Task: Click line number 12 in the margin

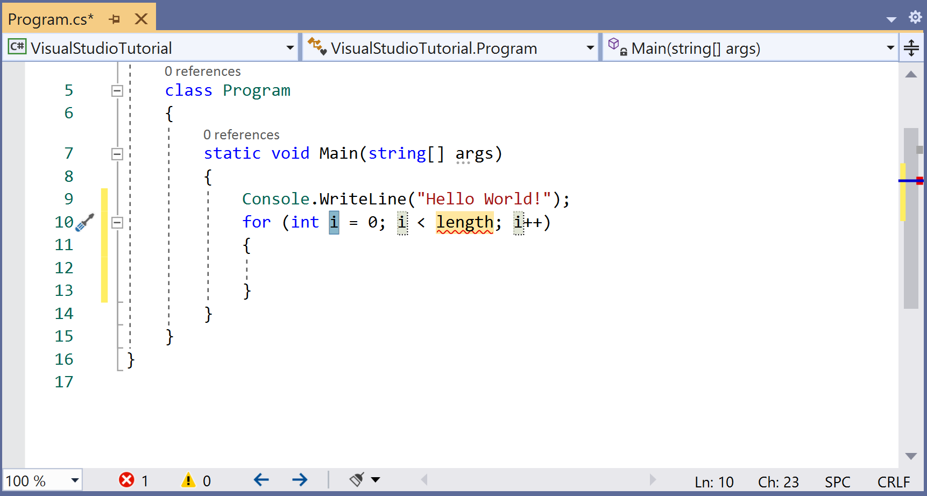Action: pyautogui.click(x=64, y=268)
